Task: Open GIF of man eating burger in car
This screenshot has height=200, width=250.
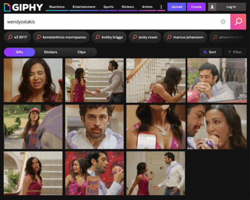Action: click(217, 80)
